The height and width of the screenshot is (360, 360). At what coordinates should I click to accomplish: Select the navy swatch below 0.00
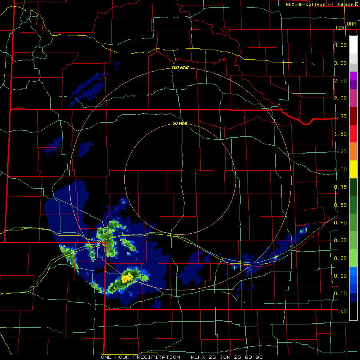tap(353, 298)
